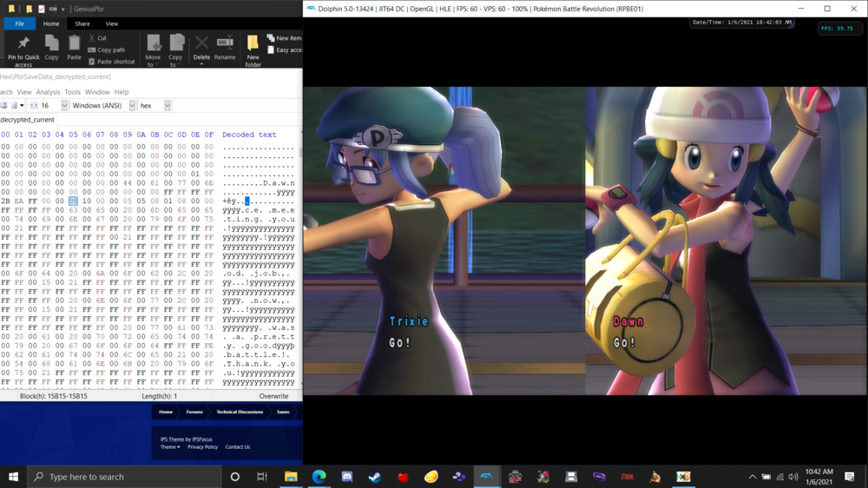Open Customize Quick Access Toolbar arrow

point(62,9)
